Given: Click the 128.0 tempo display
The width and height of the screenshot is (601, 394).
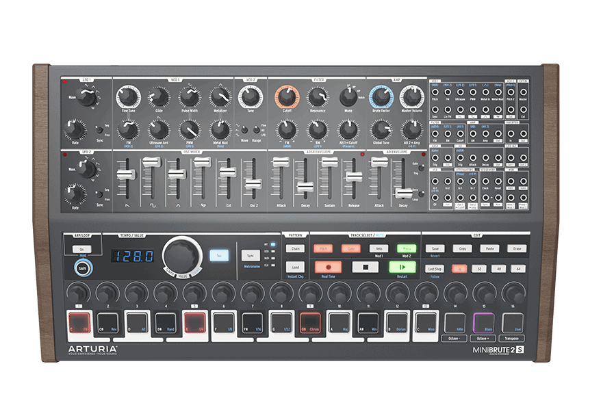Looking at the screenshot, I should (x=133, y=256).
